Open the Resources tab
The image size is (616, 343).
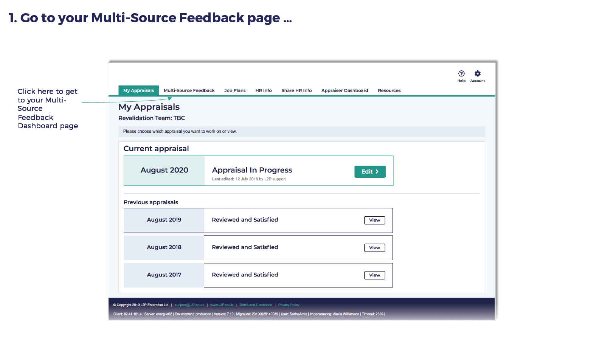[389, 91]
